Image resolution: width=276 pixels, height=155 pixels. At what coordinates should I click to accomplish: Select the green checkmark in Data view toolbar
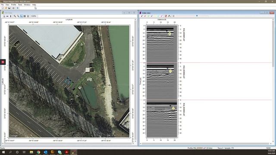pos(148,16)
